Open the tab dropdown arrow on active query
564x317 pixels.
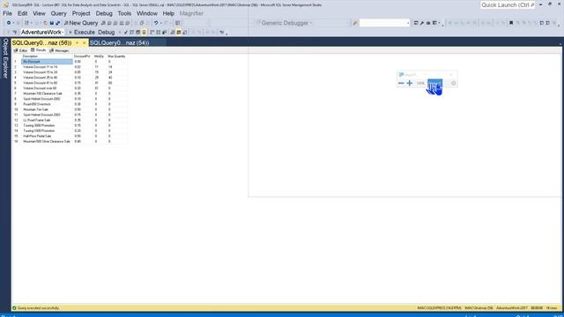tap(77, 43)
